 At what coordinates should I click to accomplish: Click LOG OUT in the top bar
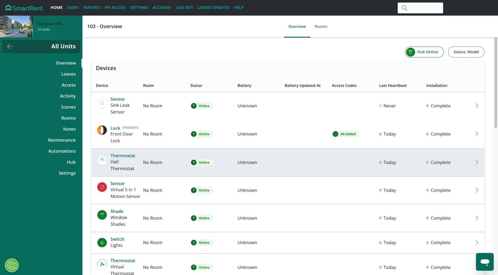pos(185,8)
